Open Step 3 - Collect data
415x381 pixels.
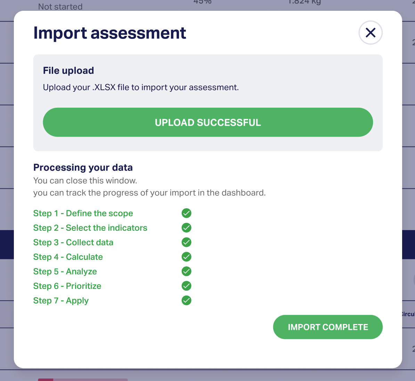(73, 243)
